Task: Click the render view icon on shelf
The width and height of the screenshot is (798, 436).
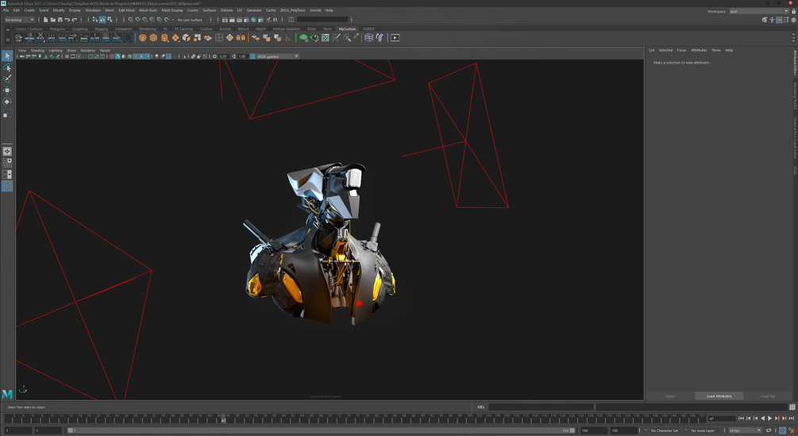Action: point(395,37)
